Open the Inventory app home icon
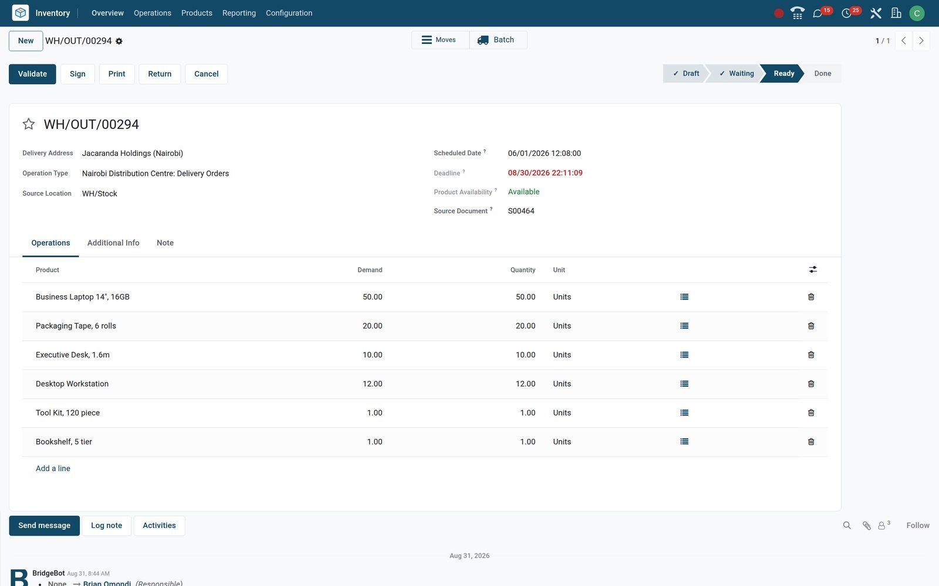 click(21, 13)
